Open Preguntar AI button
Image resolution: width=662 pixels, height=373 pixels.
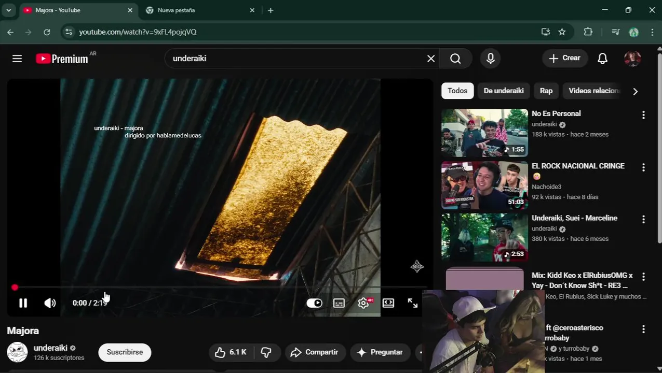[380, 352]
